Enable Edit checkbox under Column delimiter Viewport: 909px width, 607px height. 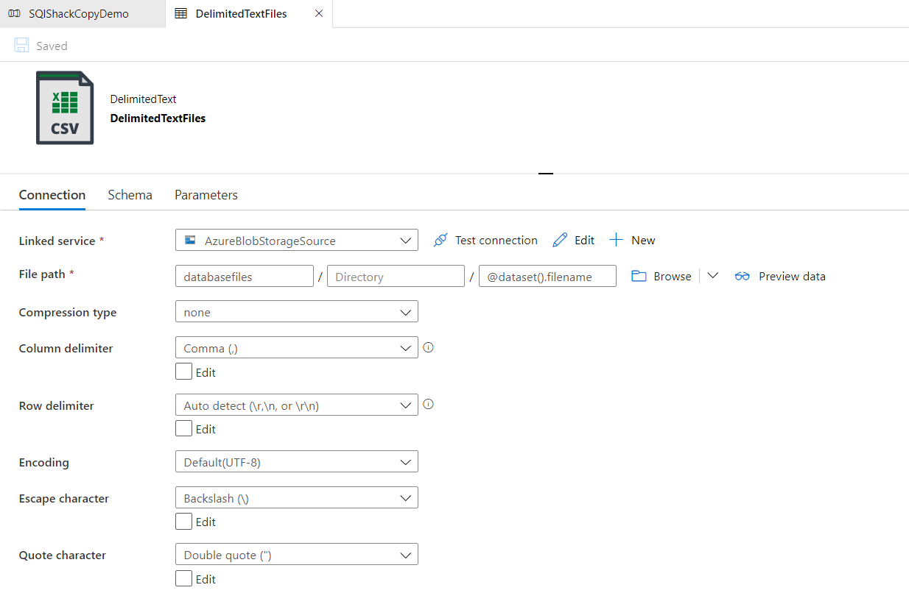[184, 372]
